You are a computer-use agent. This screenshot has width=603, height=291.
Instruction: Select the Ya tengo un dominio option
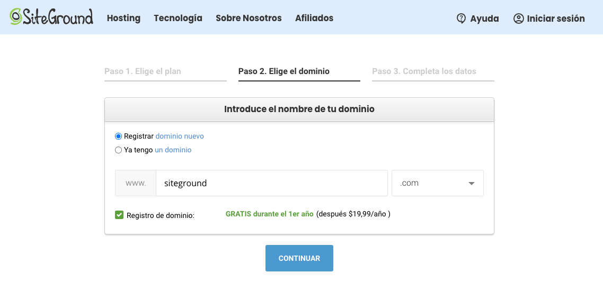pos(119,150)
